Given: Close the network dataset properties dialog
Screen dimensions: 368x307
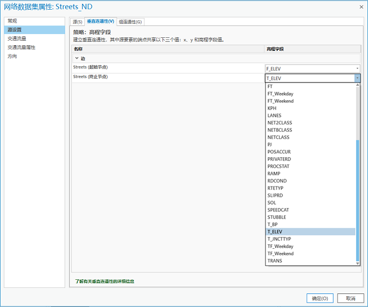Looking at the screenshot, I should point(361,6).
